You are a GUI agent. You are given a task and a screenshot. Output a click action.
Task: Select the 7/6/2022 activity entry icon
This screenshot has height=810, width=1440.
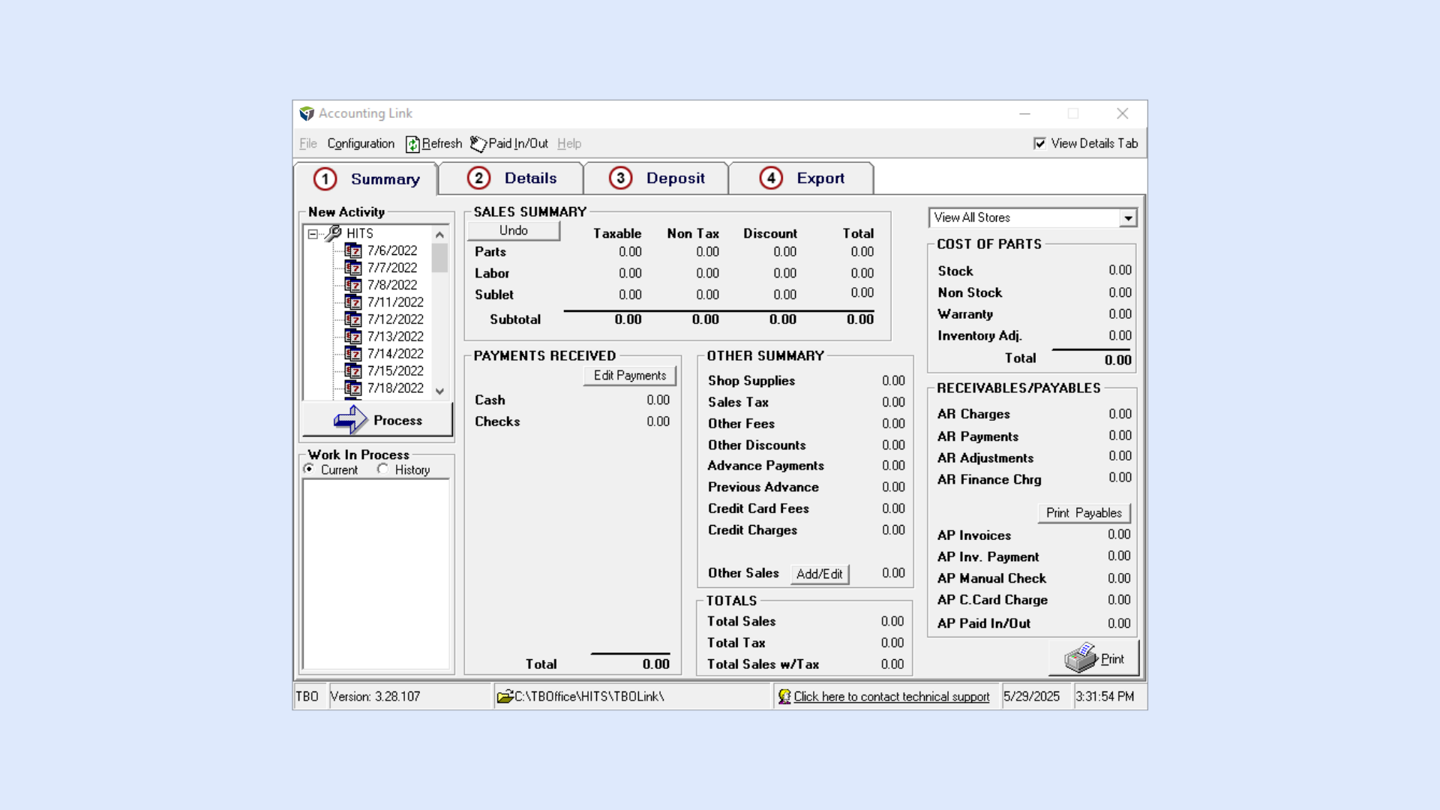point(352,250)
